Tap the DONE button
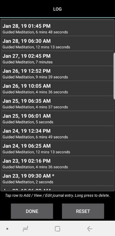Screen dimensions: 115x236 tap(32, 211)
